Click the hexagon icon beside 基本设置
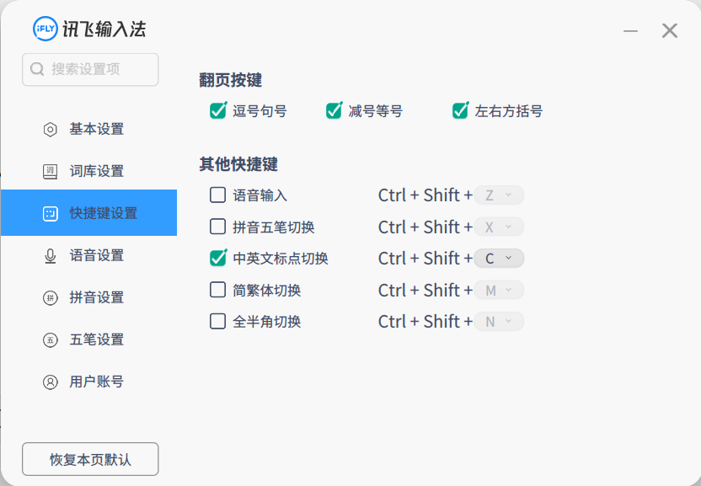 tap(51, 130)
